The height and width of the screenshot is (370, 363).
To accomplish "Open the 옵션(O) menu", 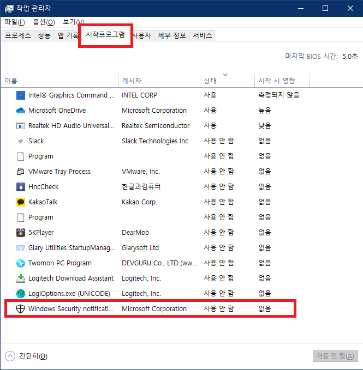I will click(x=44, y=22).
